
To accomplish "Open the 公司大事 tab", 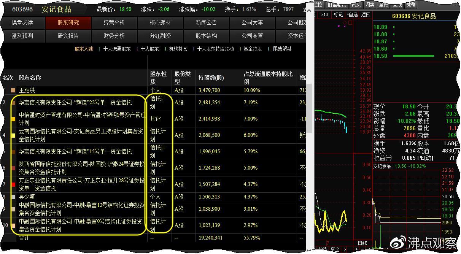I will (x=253, y=23).
